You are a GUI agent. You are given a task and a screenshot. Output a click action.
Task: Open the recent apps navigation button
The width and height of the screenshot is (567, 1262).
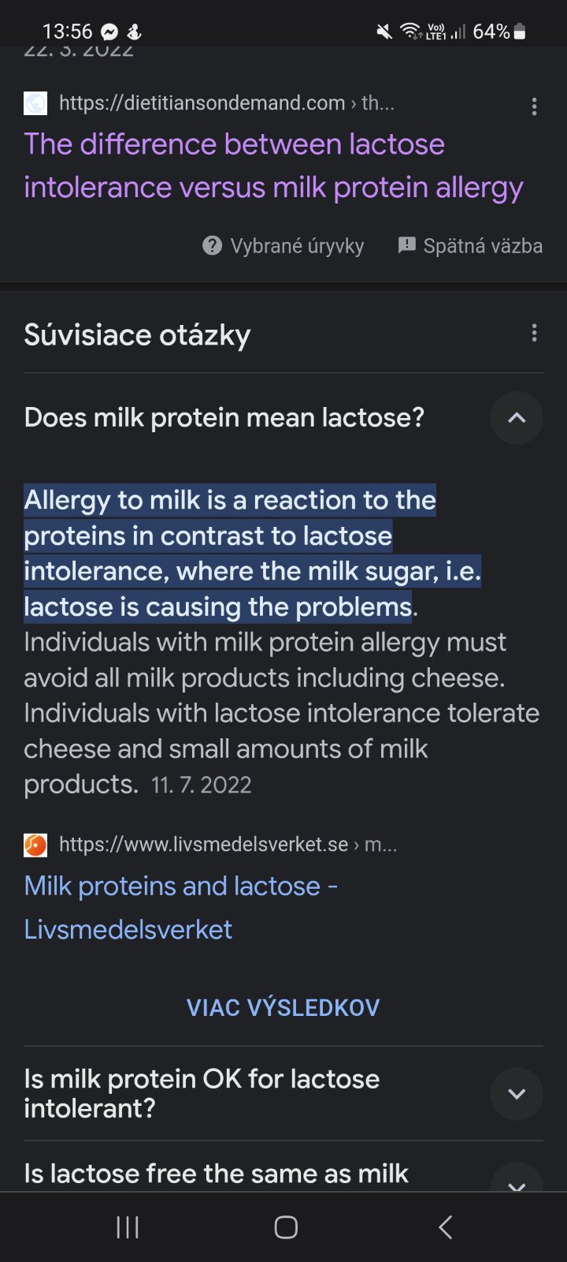(x=128, y=1227)
